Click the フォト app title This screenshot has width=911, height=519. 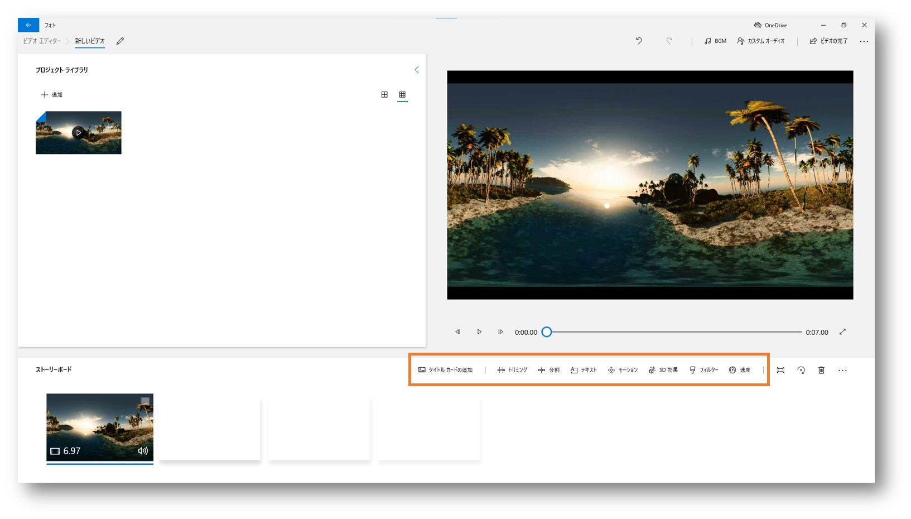tap(50, 25)
